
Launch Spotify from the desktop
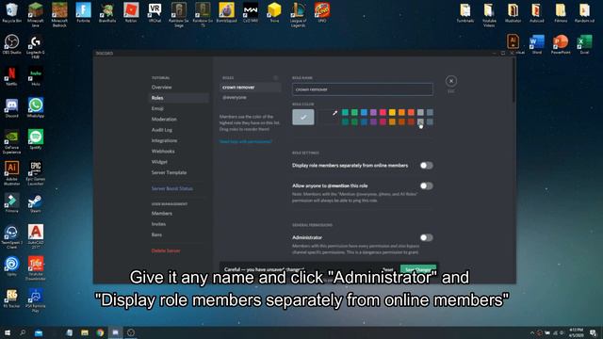point(36,139)
